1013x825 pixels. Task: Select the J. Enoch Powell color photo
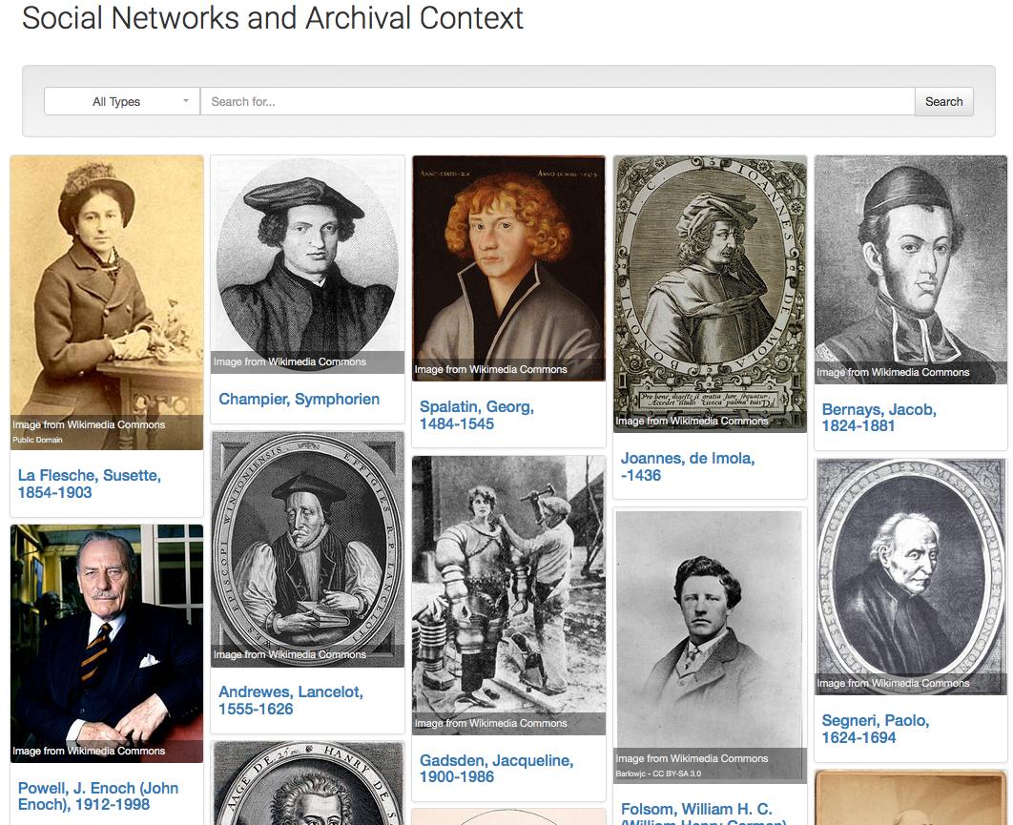click(x=107, y=644)
